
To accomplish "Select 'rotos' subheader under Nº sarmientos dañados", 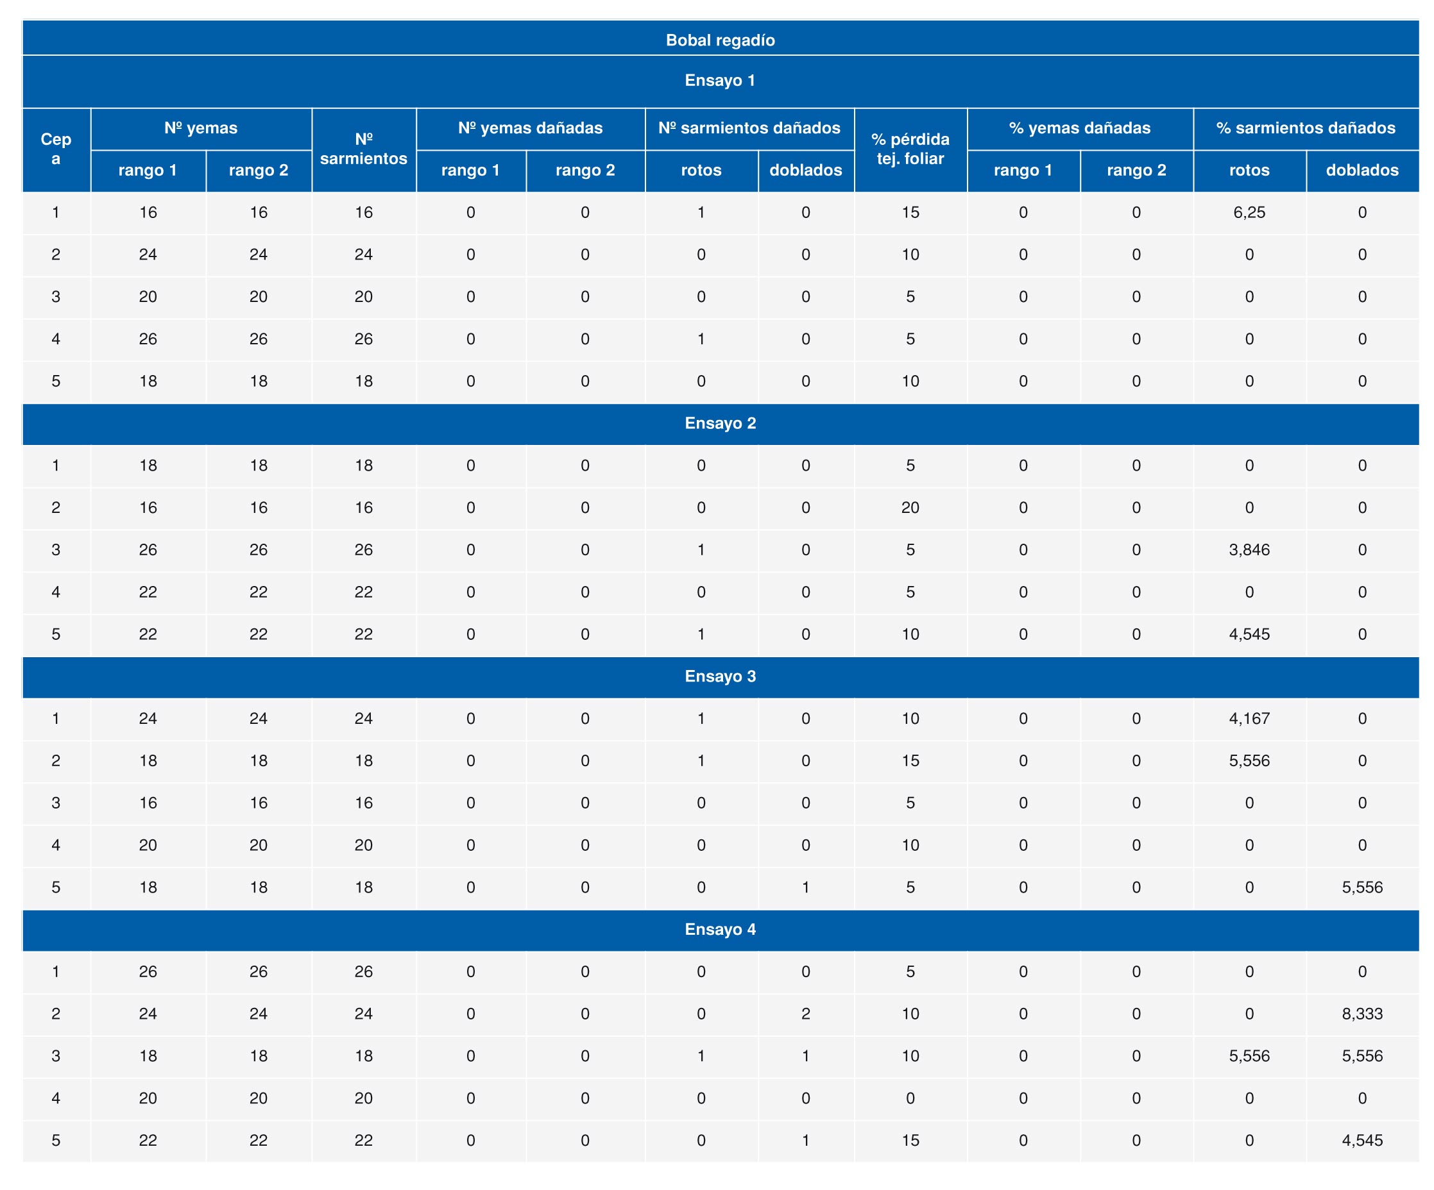I will pos(701,171).
